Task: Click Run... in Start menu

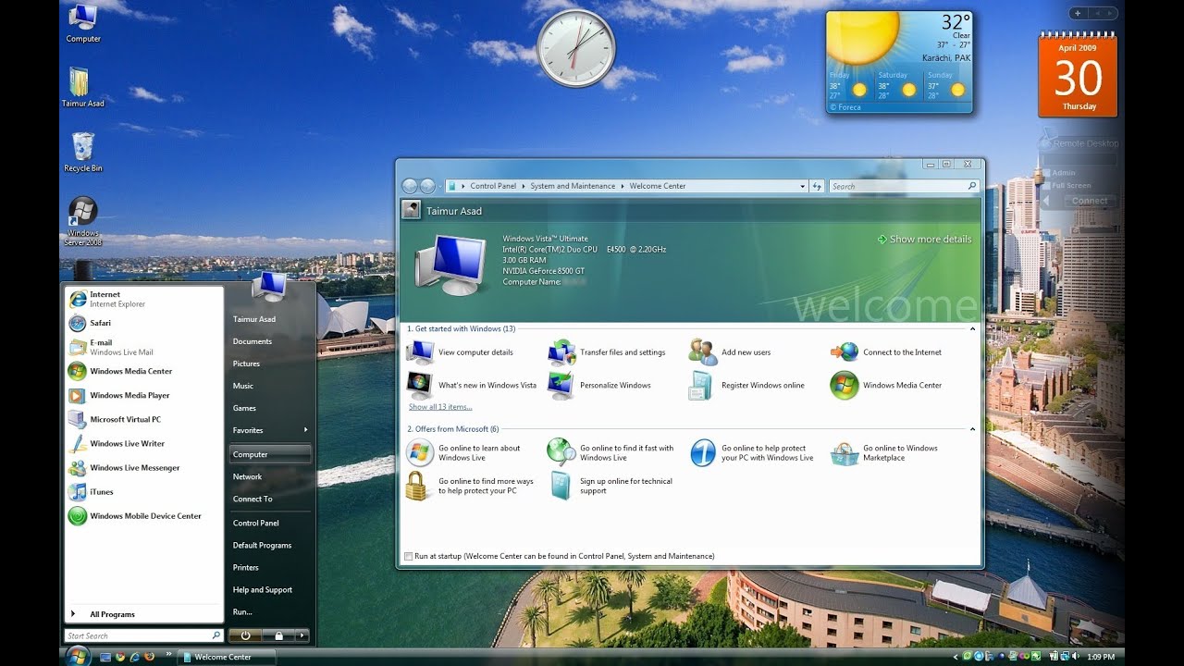Action: 242,611
